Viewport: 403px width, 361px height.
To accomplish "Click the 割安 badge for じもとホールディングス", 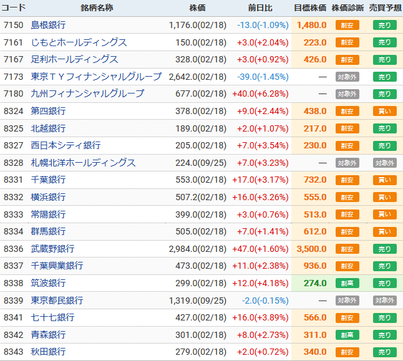I will 347,42.
